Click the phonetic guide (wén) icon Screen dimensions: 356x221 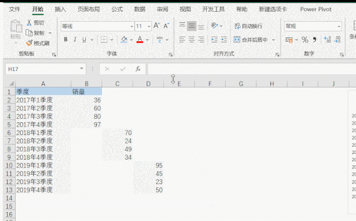(159, 40)
